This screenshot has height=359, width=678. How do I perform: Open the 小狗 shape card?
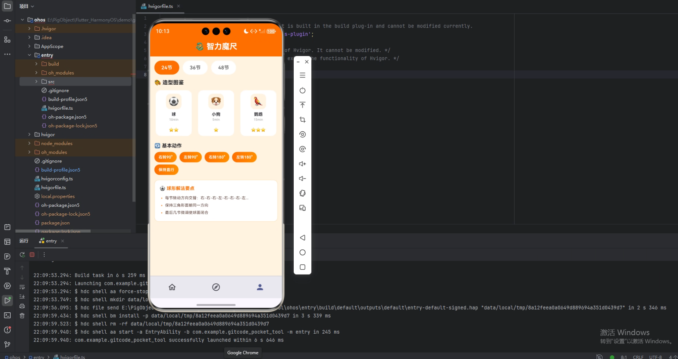tap(216, 113)
